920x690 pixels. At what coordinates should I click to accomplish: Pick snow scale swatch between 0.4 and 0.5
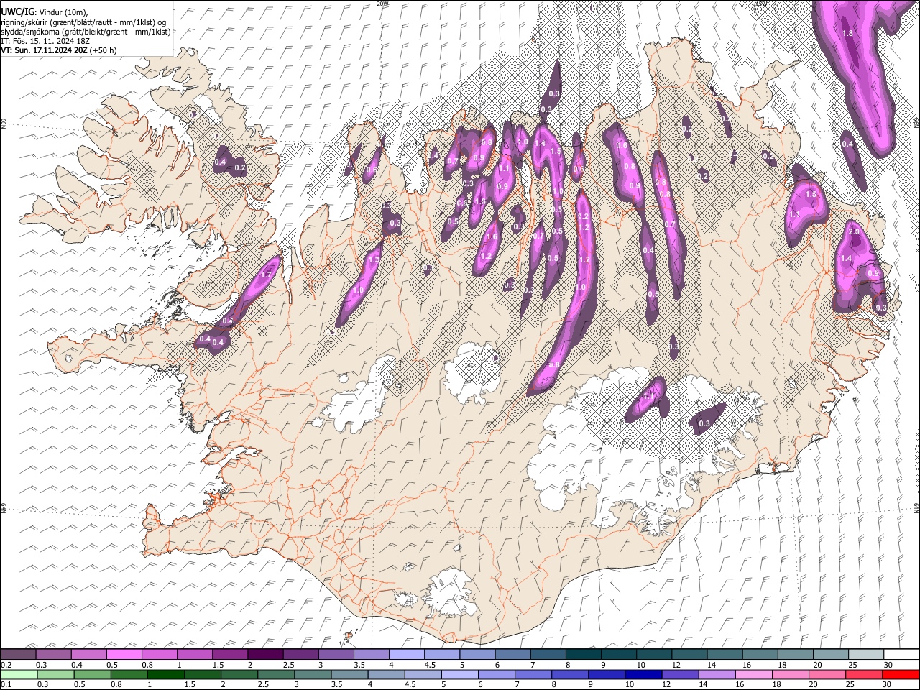click(x=88, y=654)
